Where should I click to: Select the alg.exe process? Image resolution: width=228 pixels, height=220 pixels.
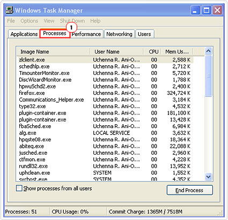pyautogui.click(x=105, y=133)
